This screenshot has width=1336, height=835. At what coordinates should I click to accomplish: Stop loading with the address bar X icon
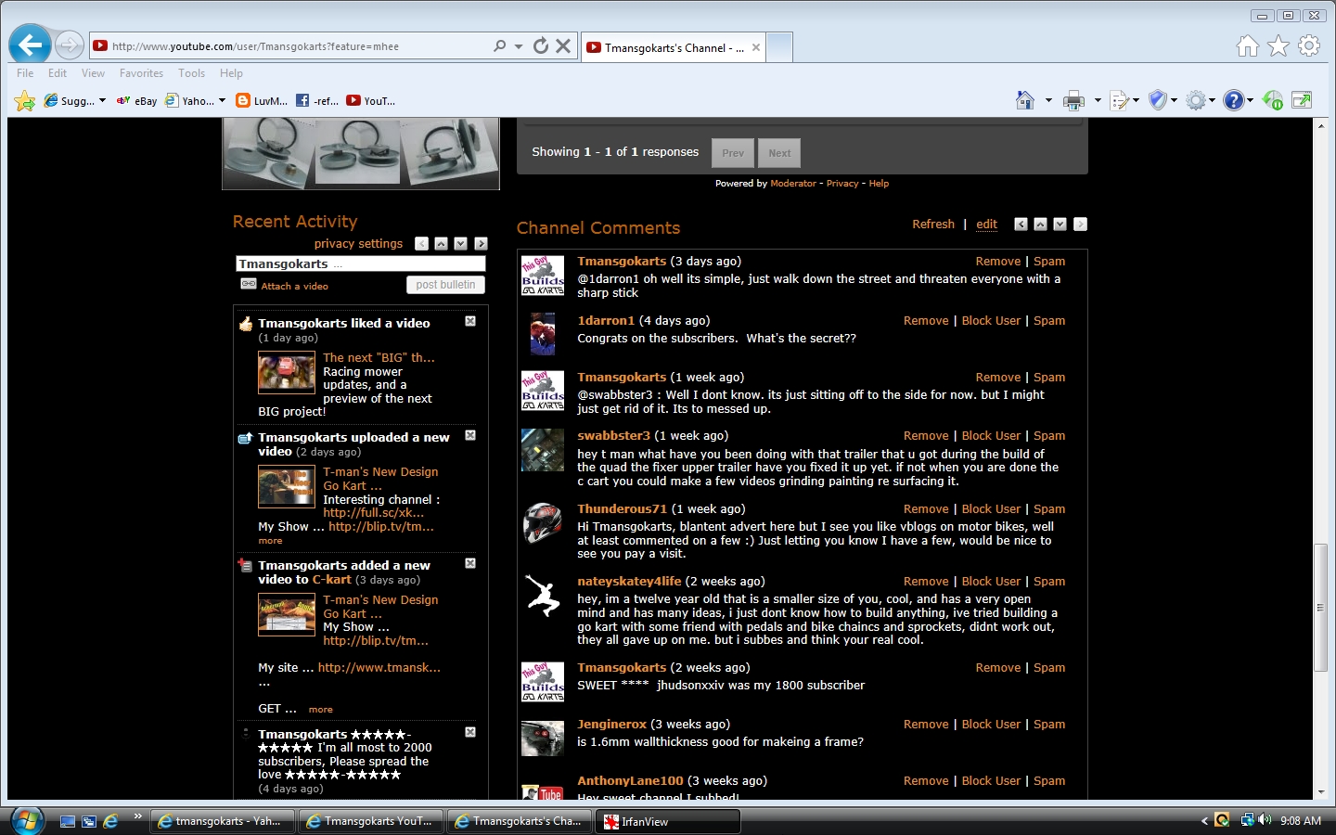coord(563,45)
